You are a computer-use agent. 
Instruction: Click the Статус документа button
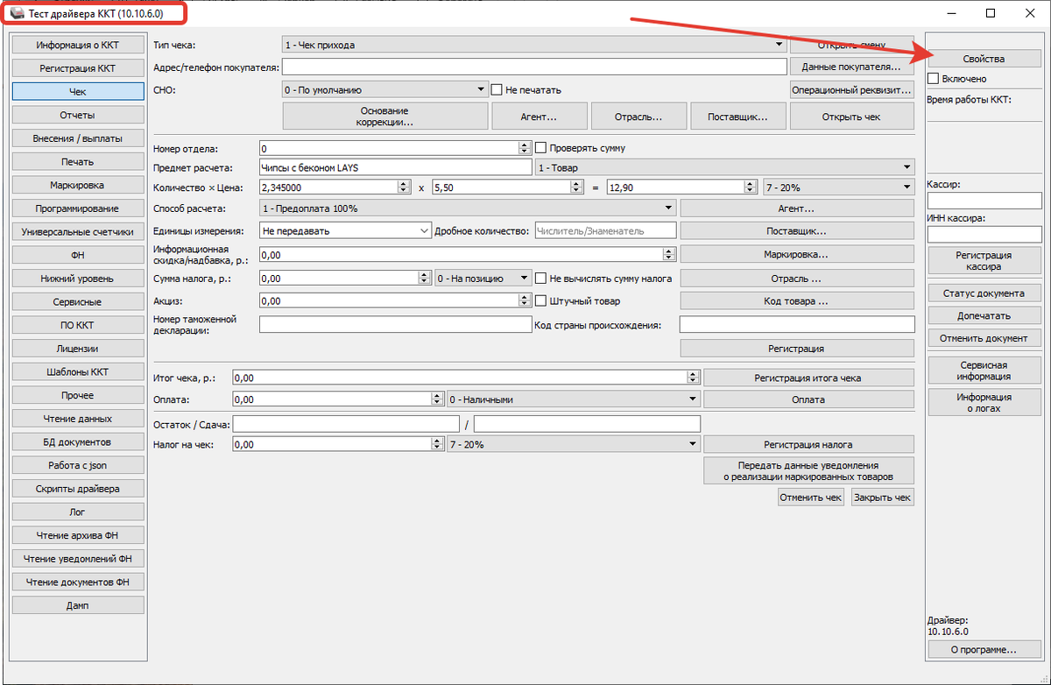pyautogui.click(x=984, y=293)
